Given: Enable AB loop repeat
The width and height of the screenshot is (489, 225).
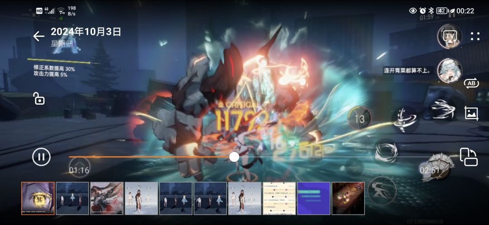Looking at the screenshot, I should pos(471,84).
